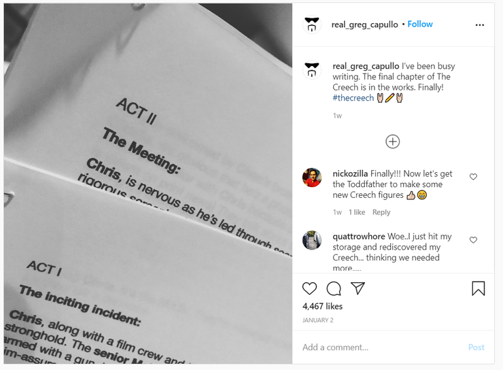Screen dimensions: 503x370
Task: Focus the Add a comment field
Action: click(382, 348)
